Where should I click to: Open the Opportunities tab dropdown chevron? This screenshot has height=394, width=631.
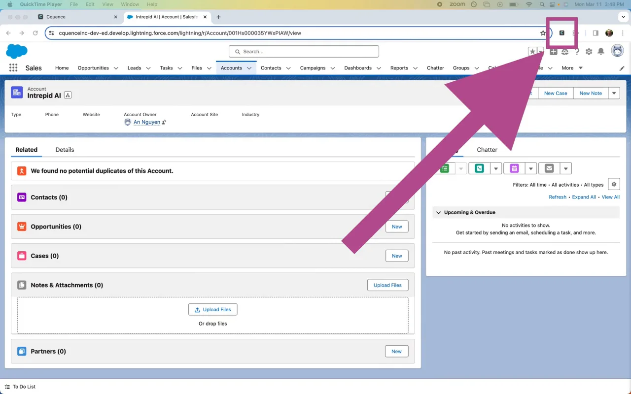pyautogui.click(x=116, y=68)
